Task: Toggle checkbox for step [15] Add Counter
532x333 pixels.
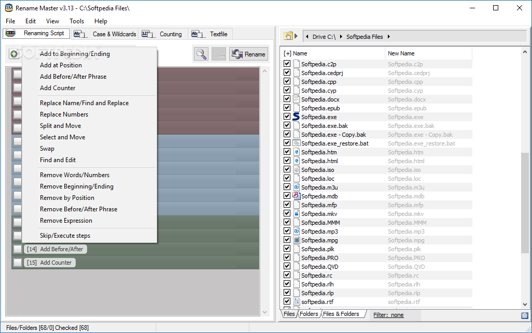Action: 17,263
